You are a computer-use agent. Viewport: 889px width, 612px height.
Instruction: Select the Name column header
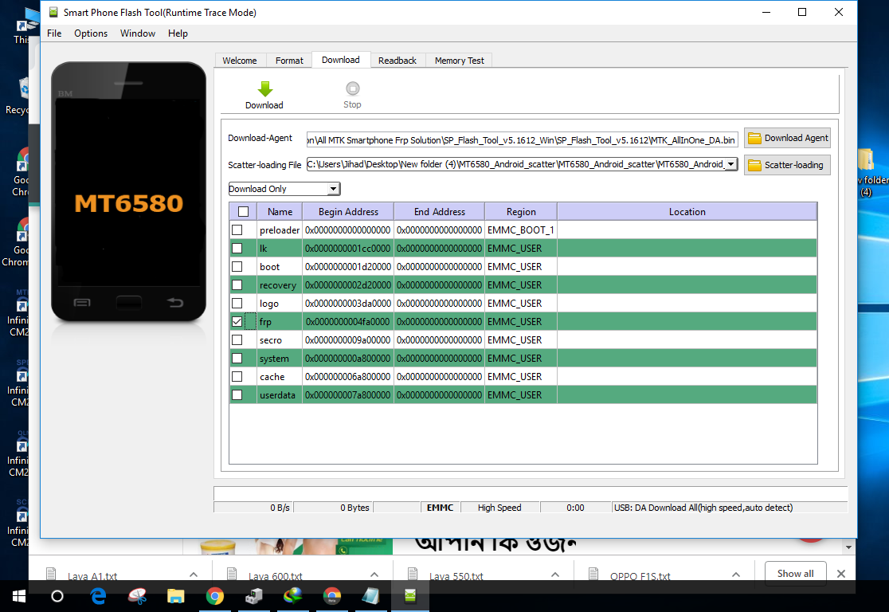pos(280,211)
